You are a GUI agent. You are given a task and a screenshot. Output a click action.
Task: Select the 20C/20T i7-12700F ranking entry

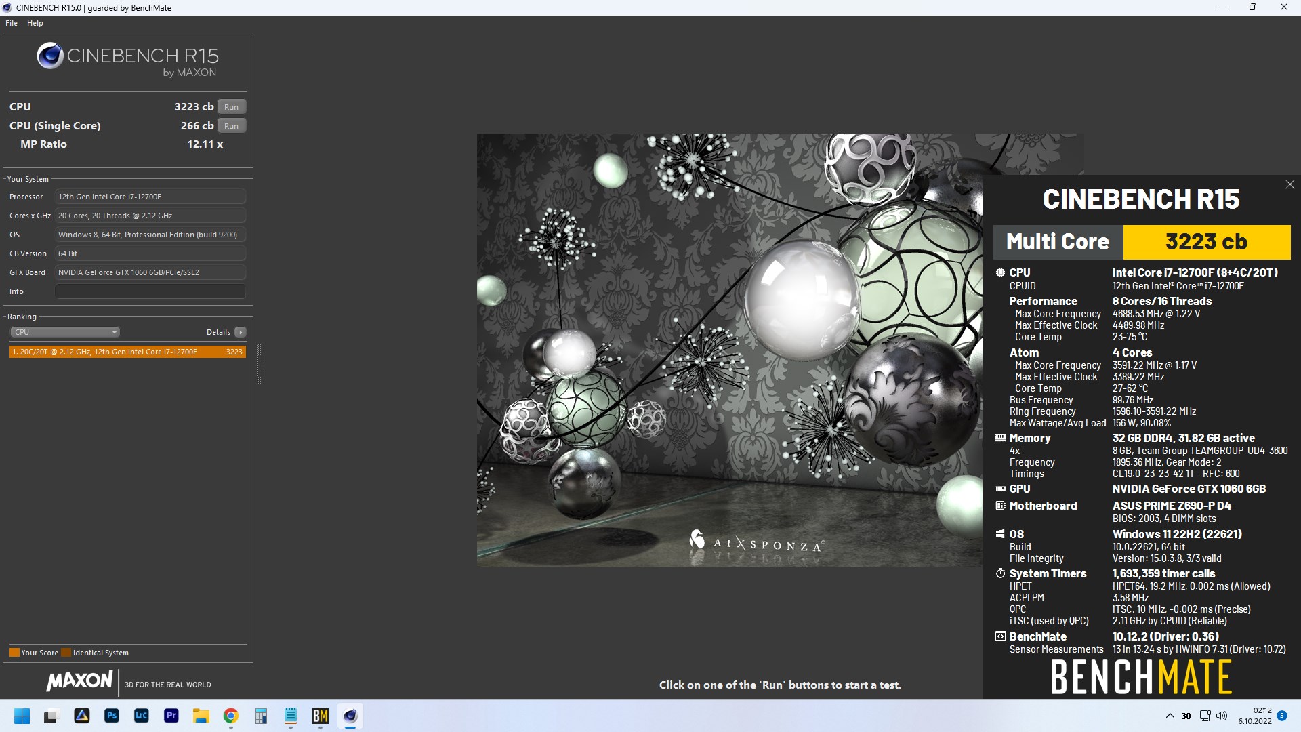click(x=127, y=352)
